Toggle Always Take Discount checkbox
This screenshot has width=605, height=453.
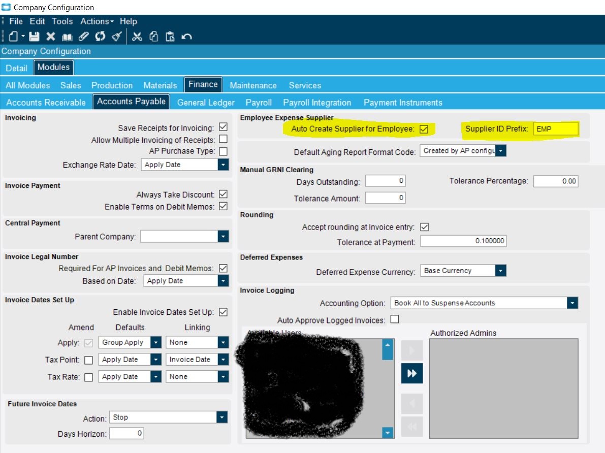point(223,194)
